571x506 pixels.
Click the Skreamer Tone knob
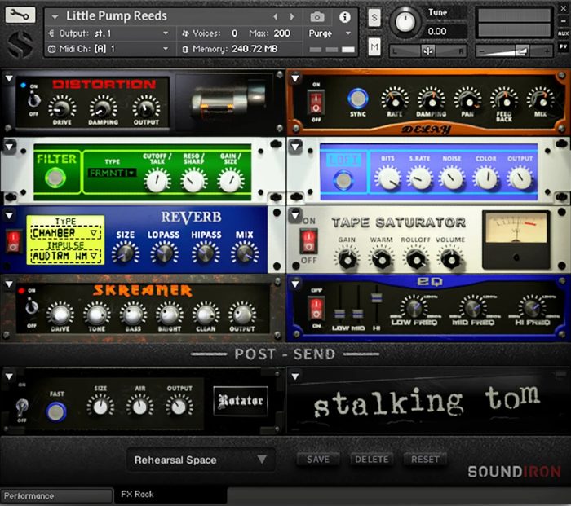tap(96, 314)
